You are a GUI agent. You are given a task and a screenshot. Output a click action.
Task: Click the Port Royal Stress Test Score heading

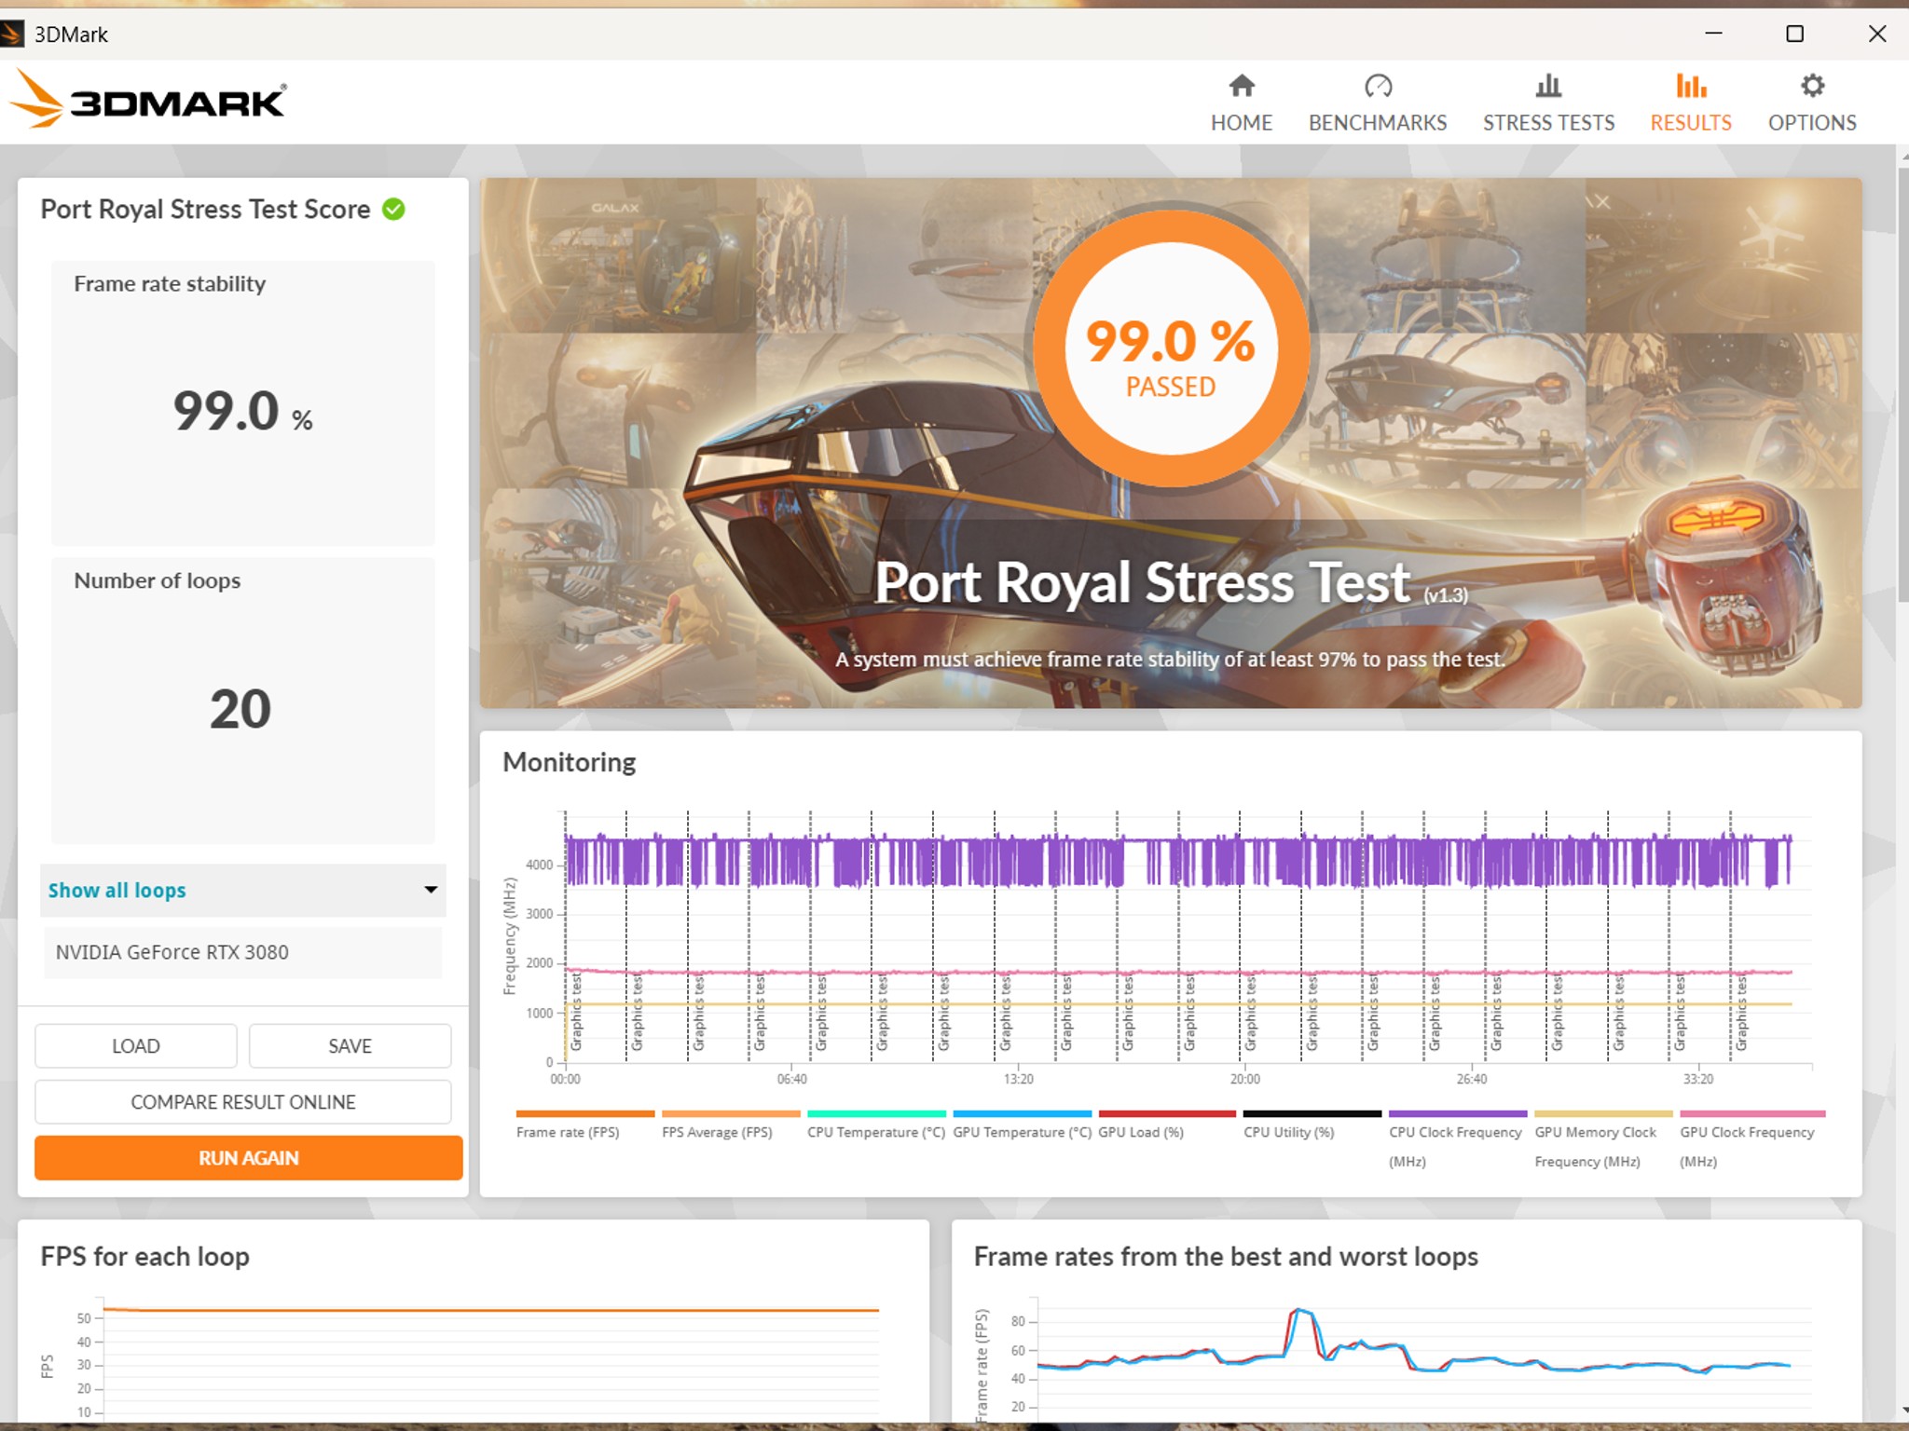(x=205, y=210)
